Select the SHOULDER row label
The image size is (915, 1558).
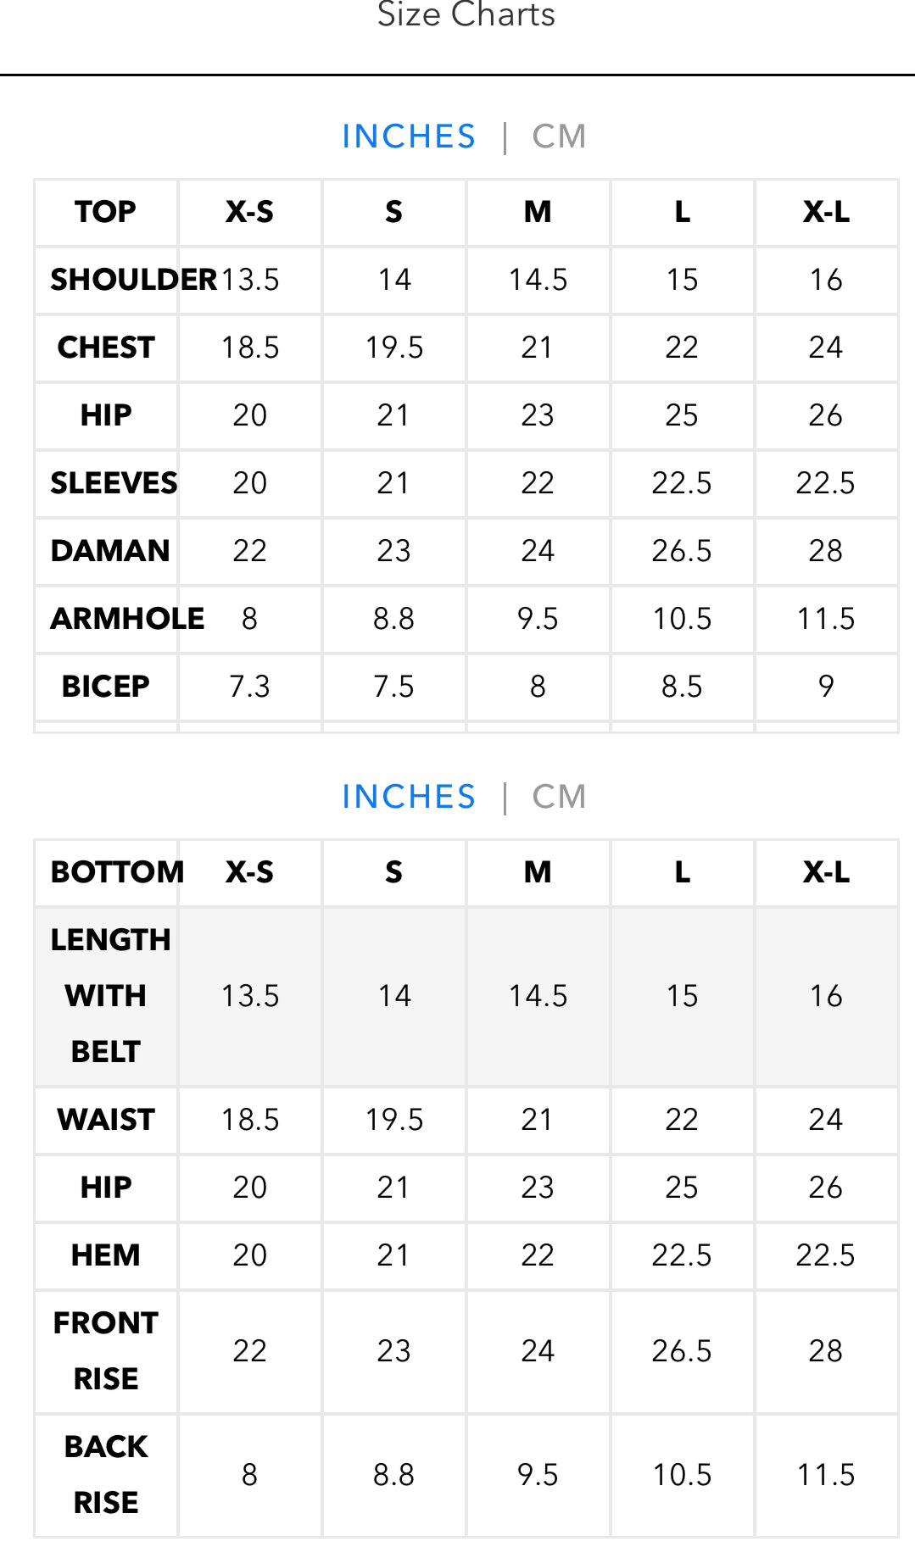tap(133, 280)
